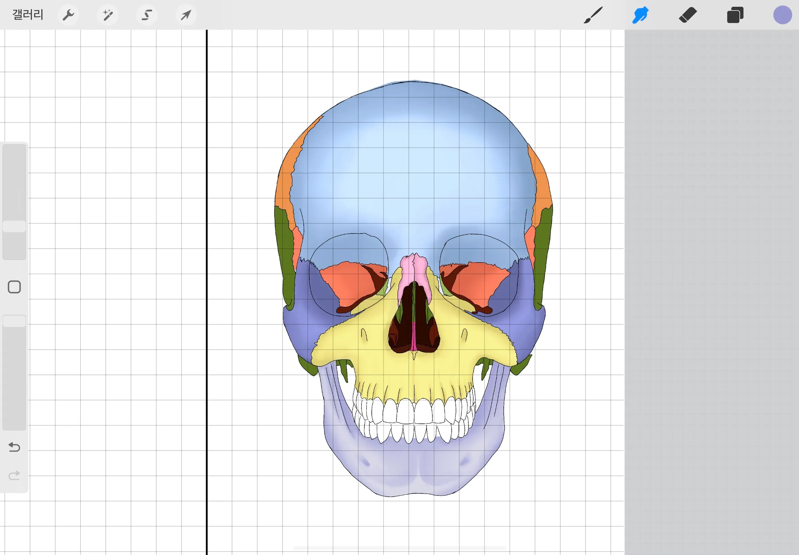Image resolution: width=799 pixels, height=555 pixels.
Task: Select the Eraser tool
Action: [x=688, y=15]
